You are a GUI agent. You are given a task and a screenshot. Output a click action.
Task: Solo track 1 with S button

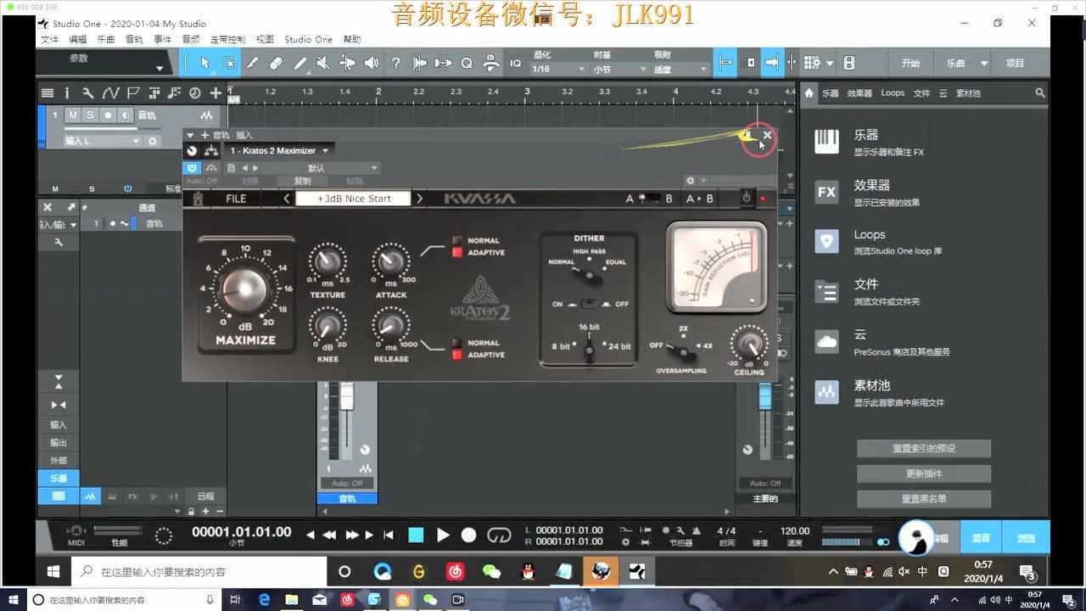[x=90, y=115]
